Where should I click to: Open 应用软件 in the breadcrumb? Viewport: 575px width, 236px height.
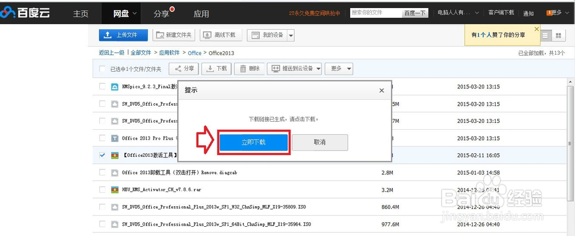pyautogui.click(x=170, y=53)
